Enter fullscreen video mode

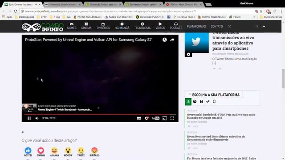tap(172, 118)
